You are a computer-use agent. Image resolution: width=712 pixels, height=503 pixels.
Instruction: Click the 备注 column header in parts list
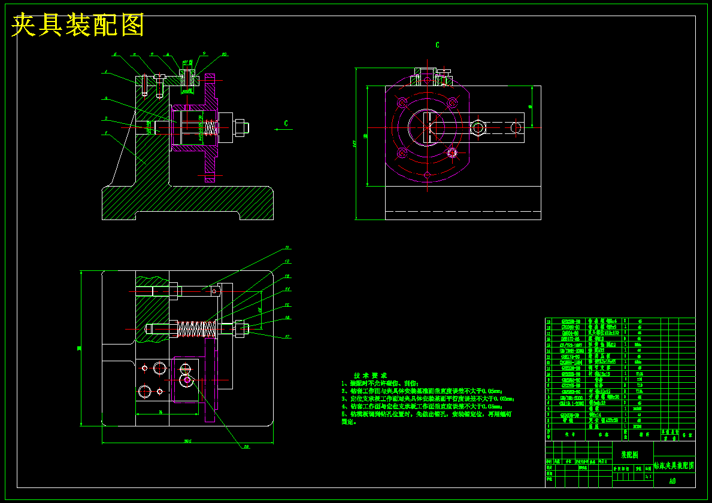click(x=689, y=435)
